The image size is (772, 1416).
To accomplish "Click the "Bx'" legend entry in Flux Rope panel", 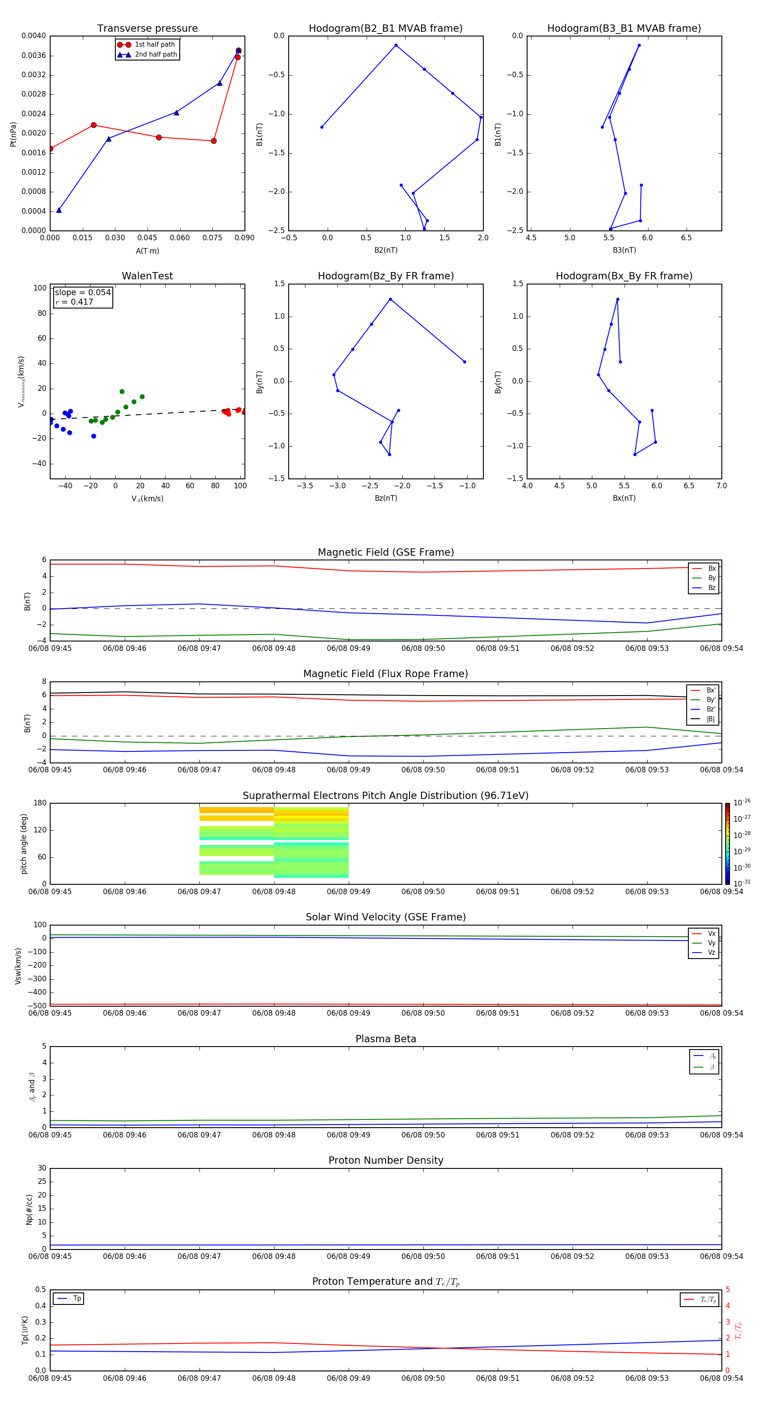I will [703, 690].
